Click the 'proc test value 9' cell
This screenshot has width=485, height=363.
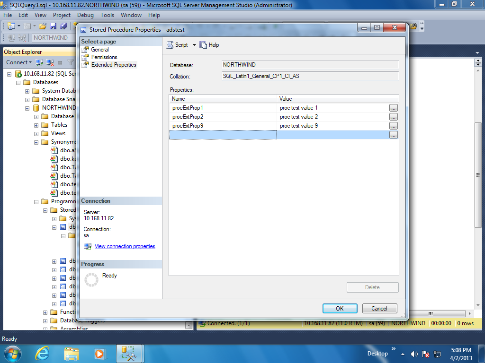(332, 126)
